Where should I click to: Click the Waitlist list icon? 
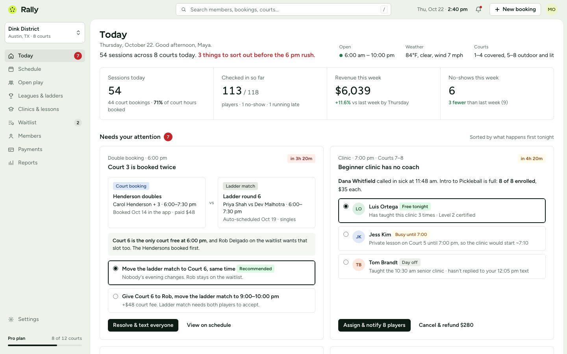point(11,123)
